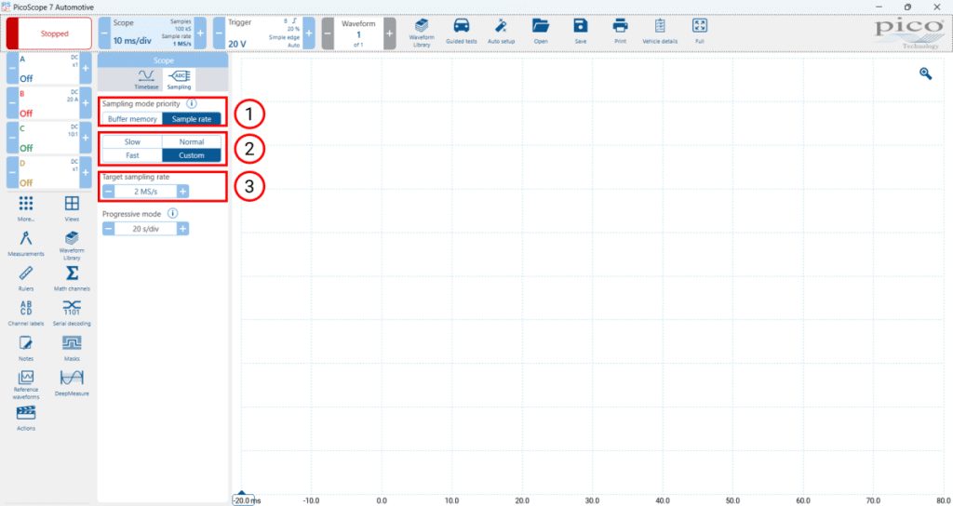
Task: Open Channel labels tool
Action: pos(25,313)
